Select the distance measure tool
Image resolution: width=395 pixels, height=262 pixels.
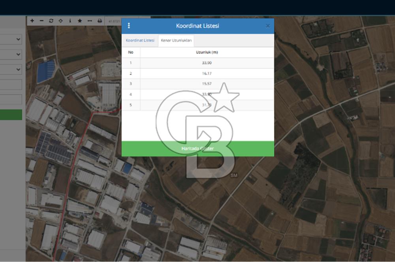[x=90, y=21]
